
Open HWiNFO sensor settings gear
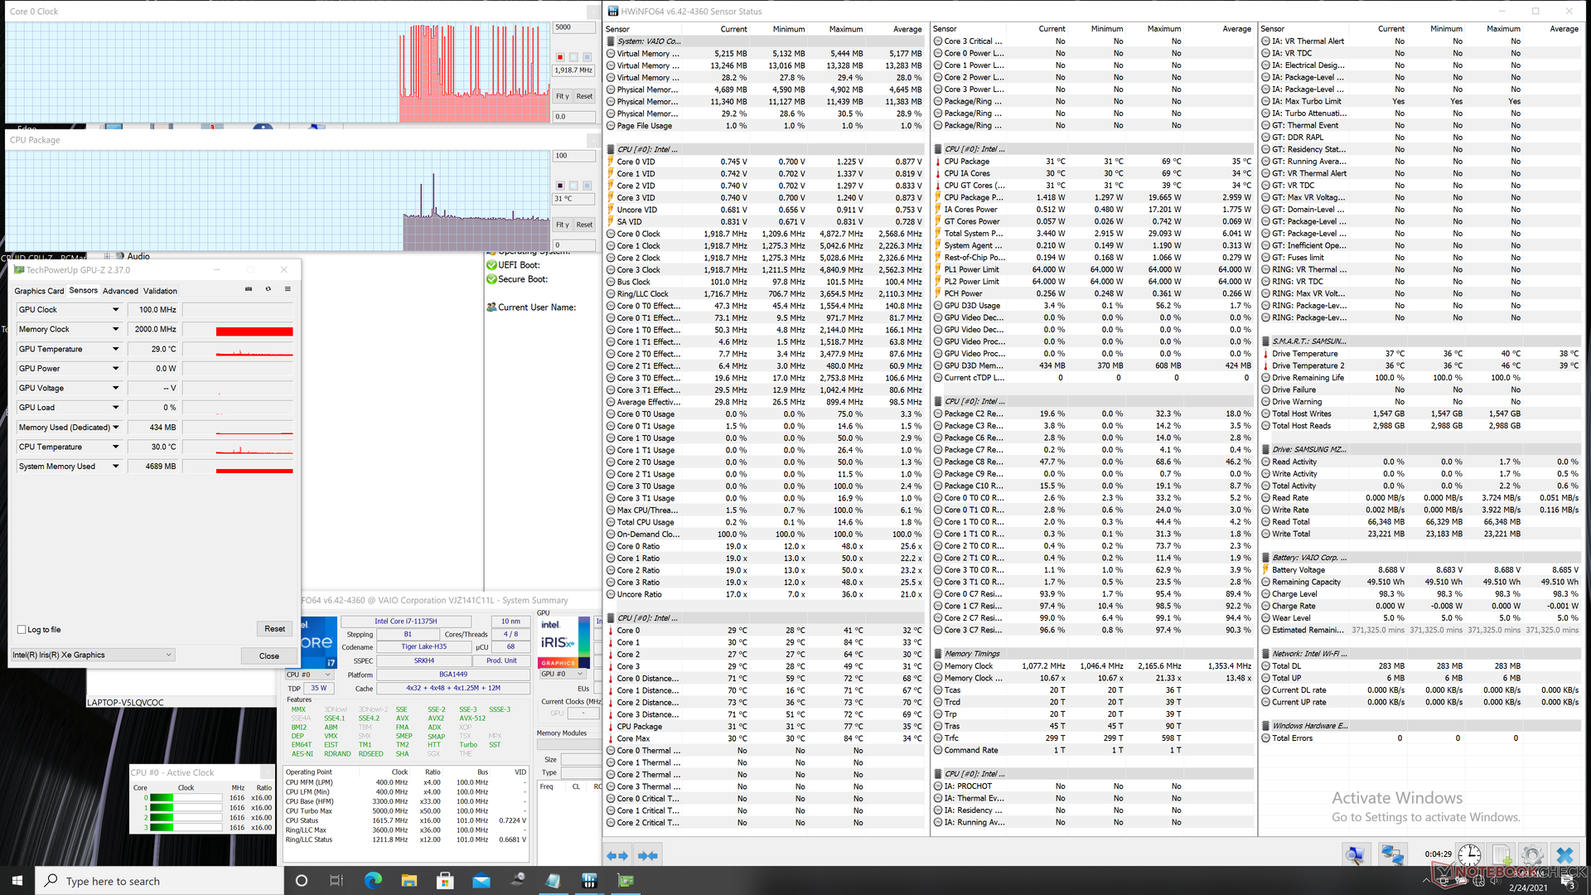1532,855
